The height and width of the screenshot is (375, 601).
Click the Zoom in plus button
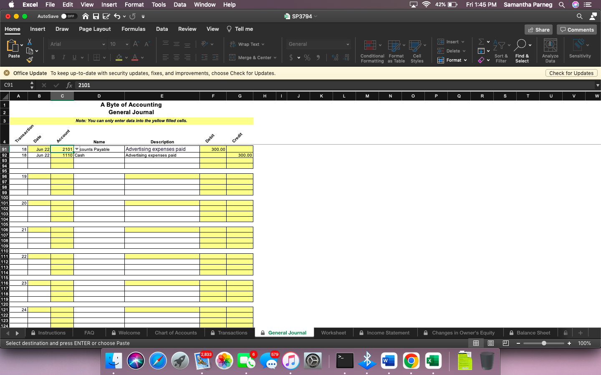569,343
